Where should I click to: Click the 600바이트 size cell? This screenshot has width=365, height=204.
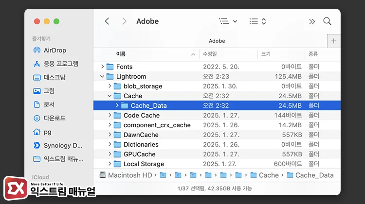coord(288,164)
